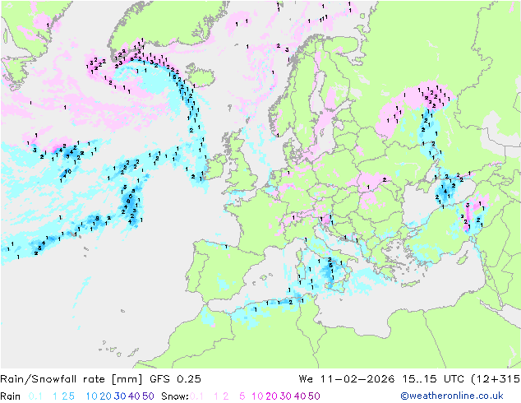
Task: Select the snow legend value 10
Action: 257,396
